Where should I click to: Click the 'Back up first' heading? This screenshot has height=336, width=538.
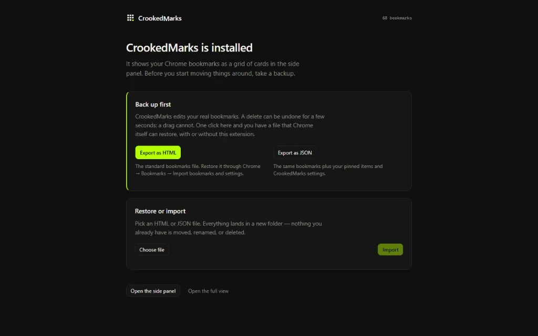(x=153, y=104)
